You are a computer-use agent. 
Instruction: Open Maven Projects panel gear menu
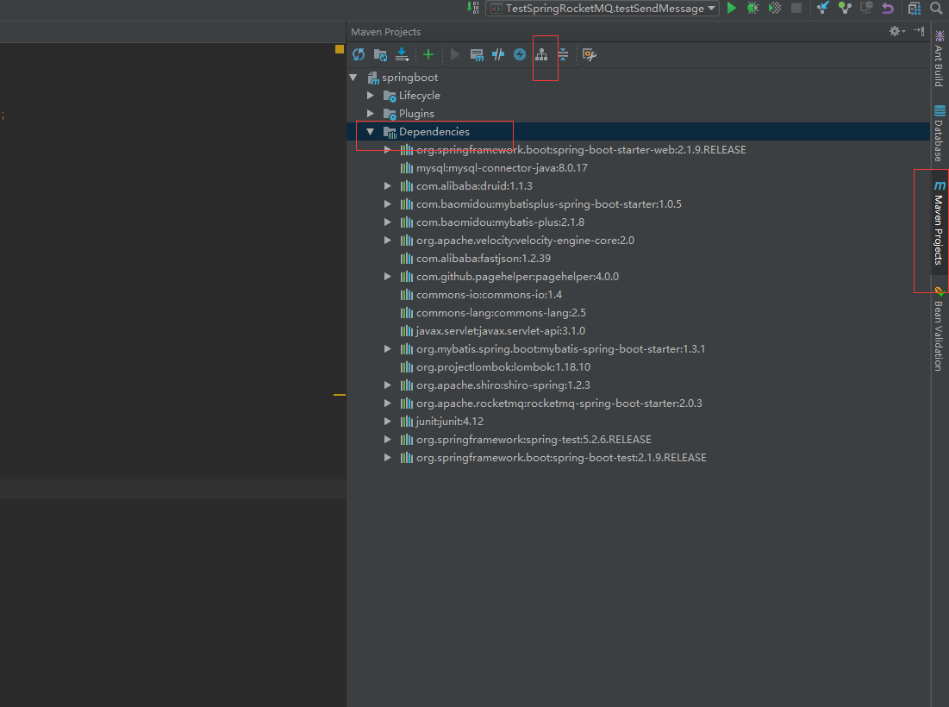[897, 32]
